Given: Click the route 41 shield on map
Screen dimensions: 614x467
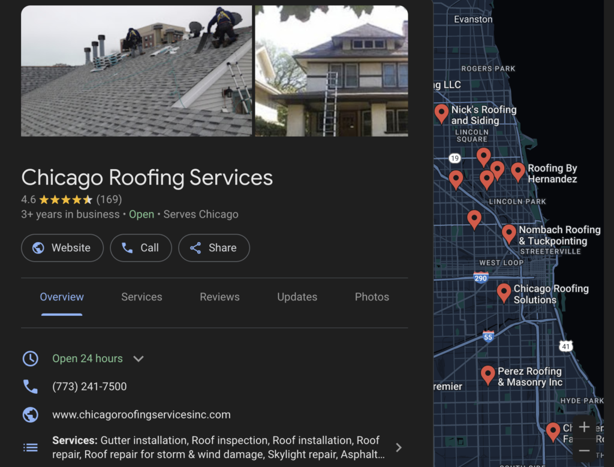Looking at the screenshot, I should 565,346.
